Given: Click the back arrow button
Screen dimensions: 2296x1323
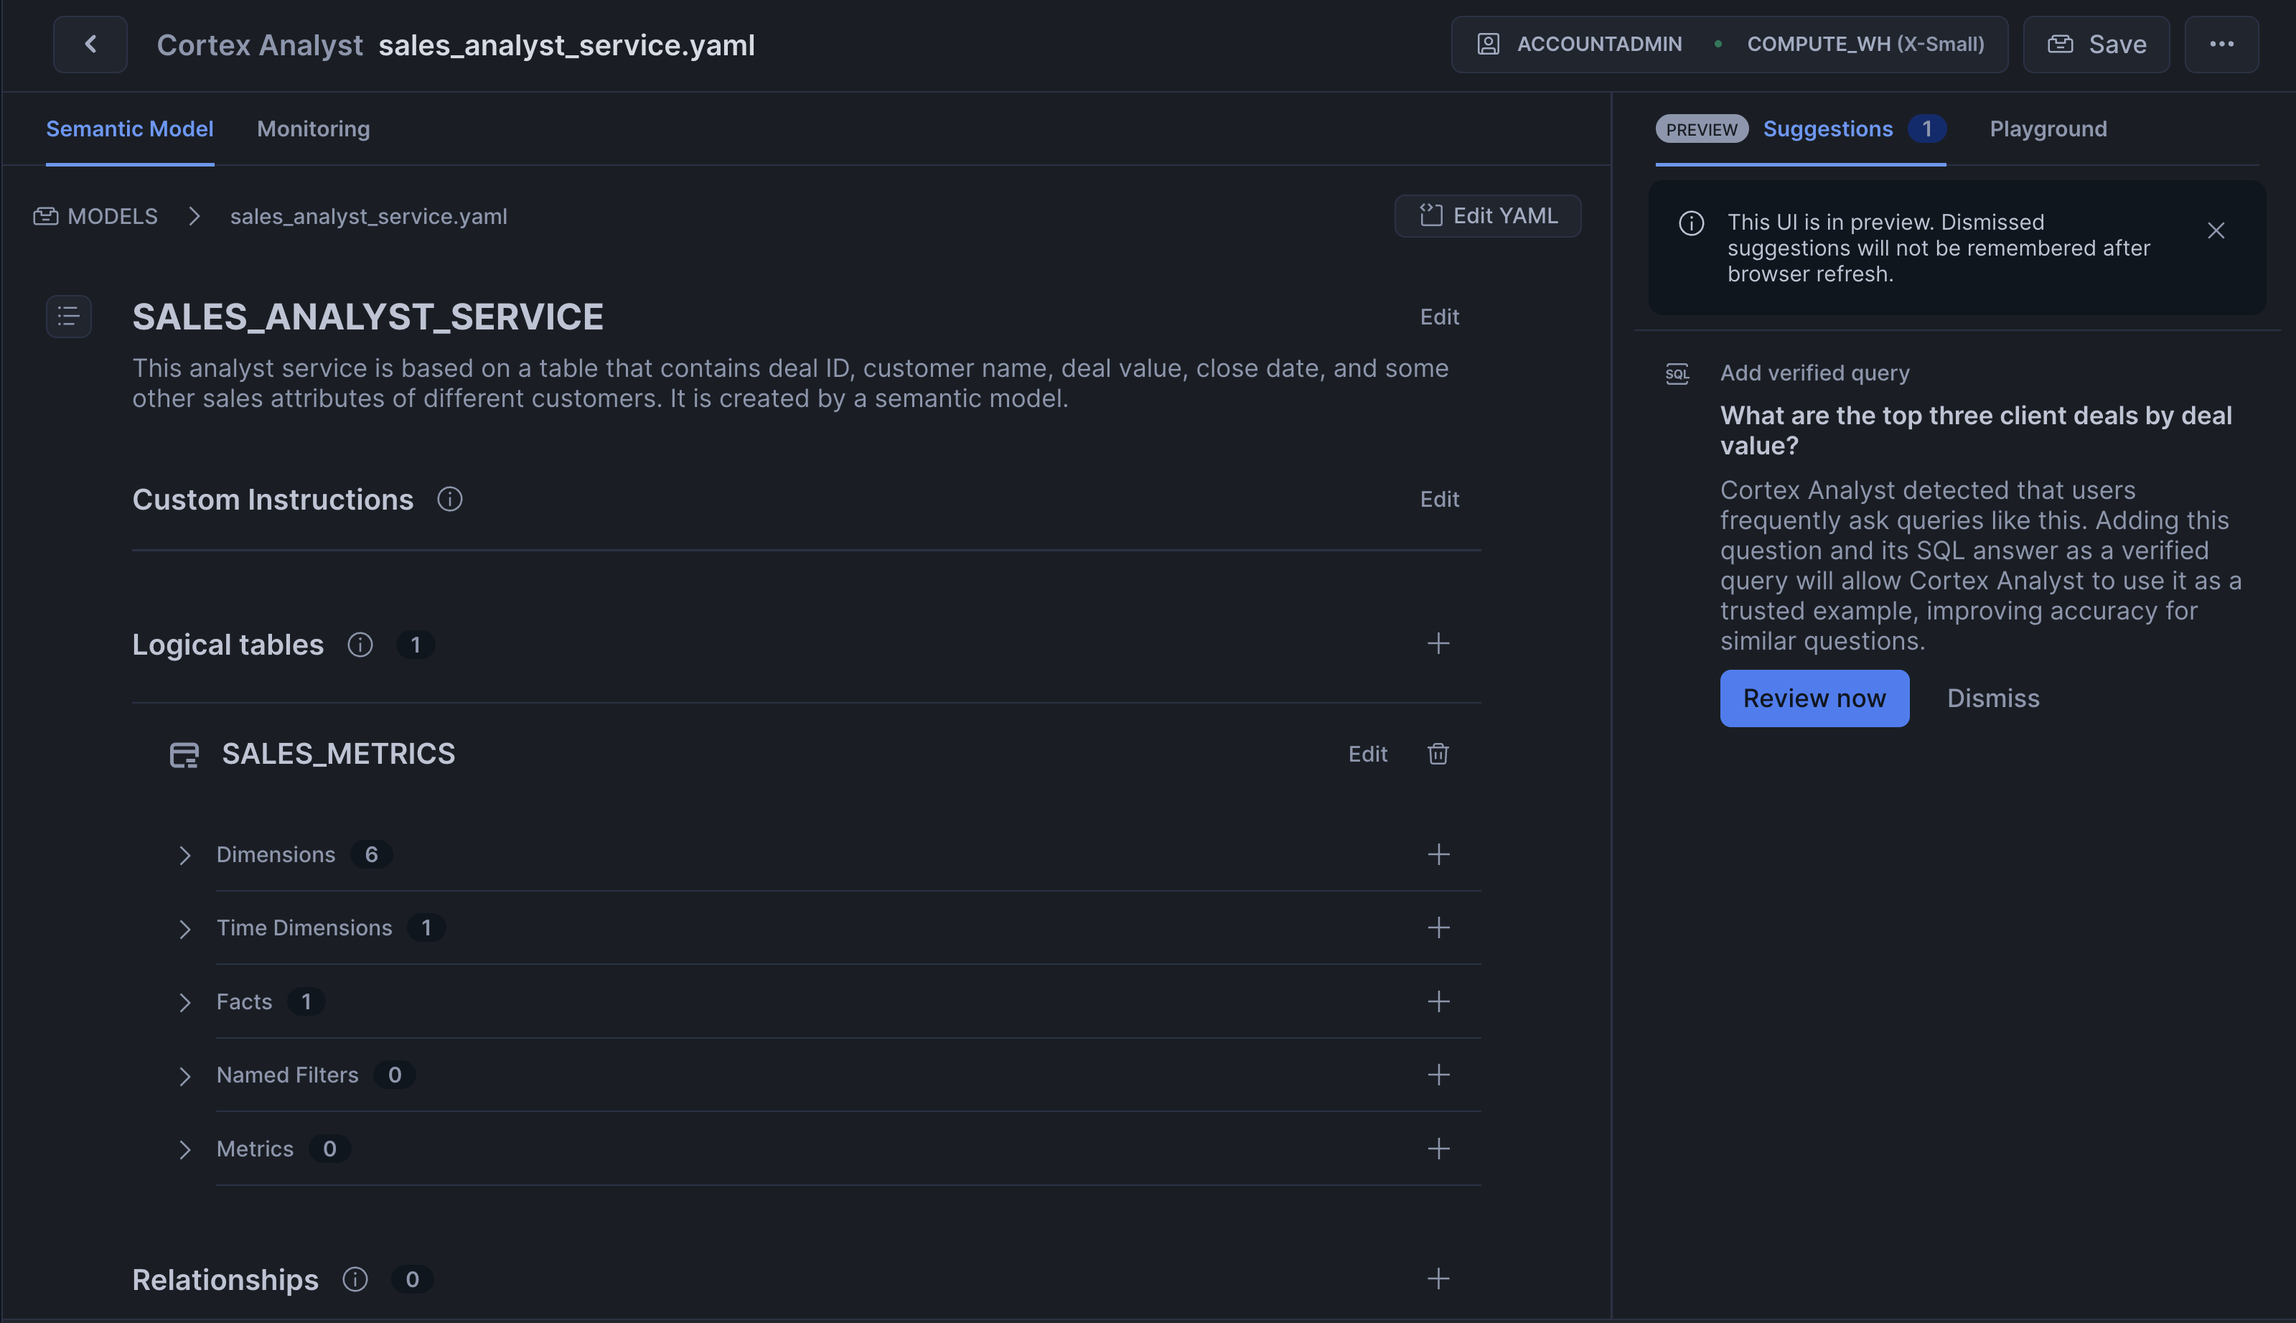Looking at the screenshot, I should [x=90, y=45].
